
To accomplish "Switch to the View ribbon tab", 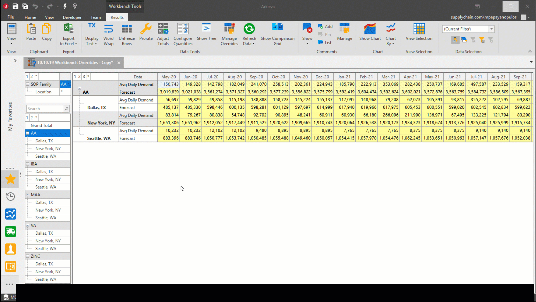I will 49,17.
